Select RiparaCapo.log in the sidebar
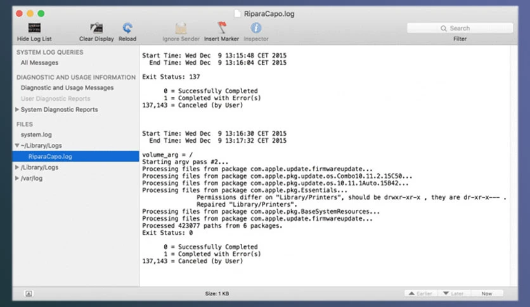 (x=75, y=156)
